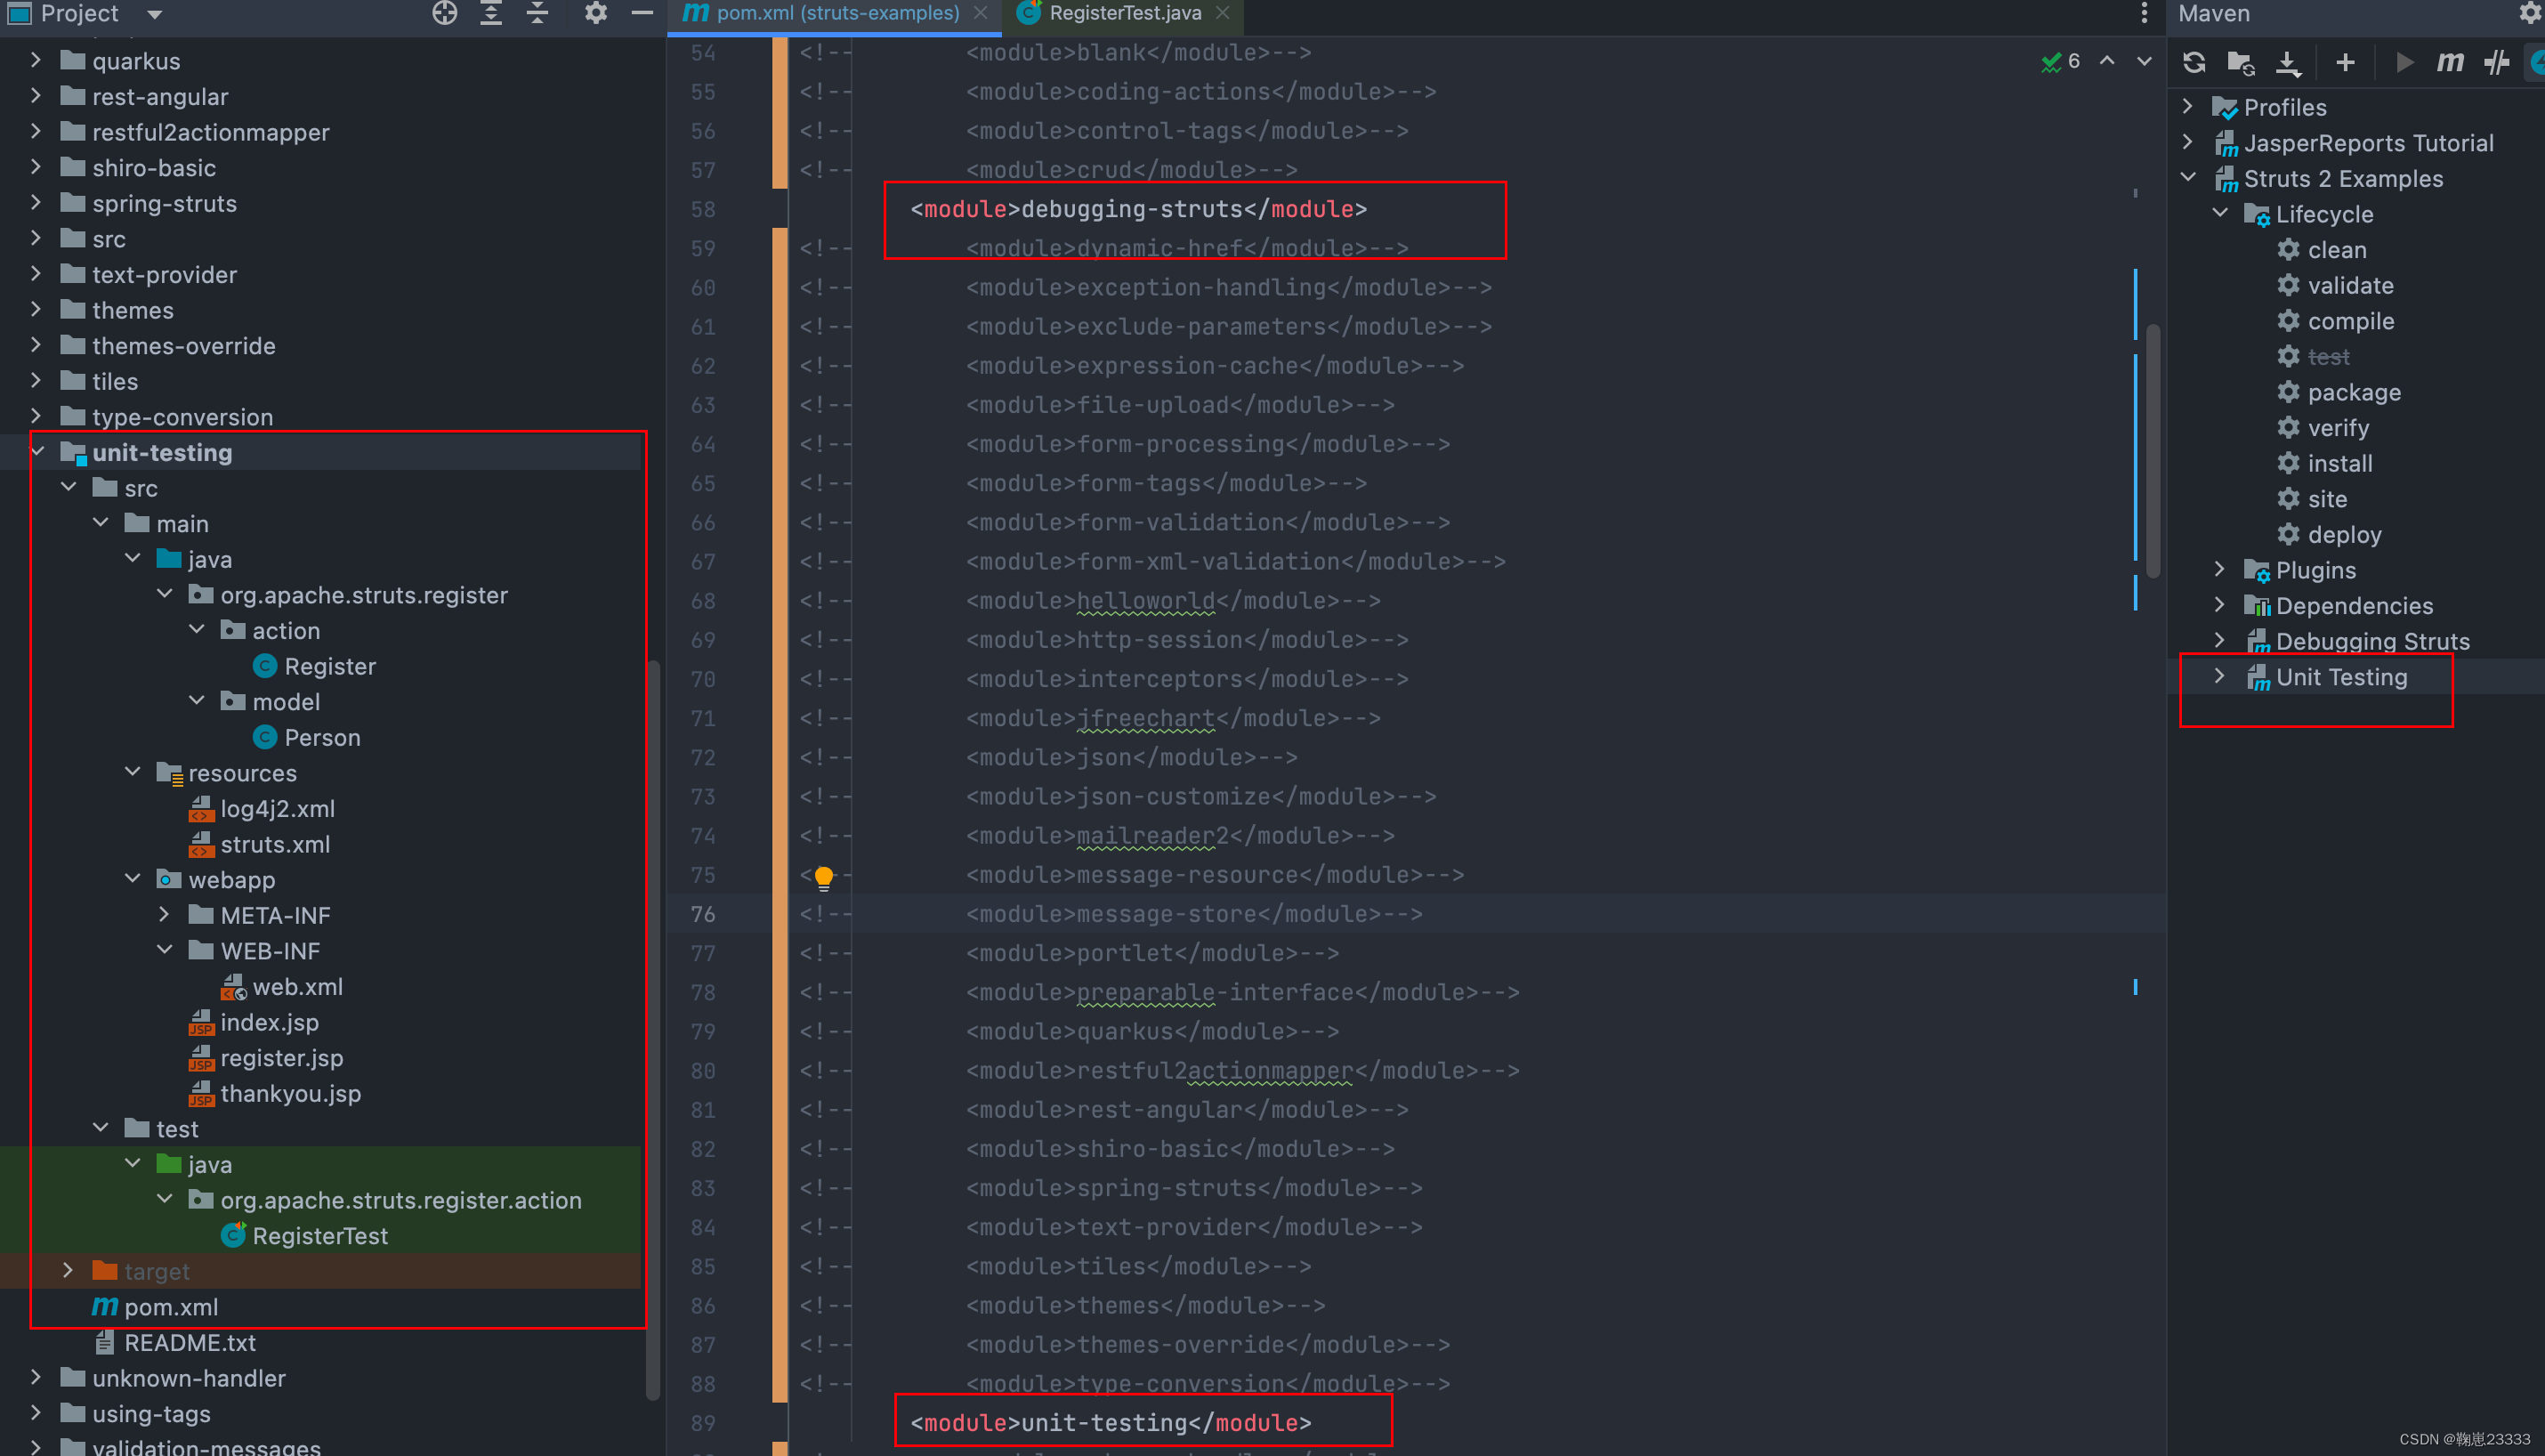Screen dimensions: 2545x1456
Task: Expand the target folder
Action: pos(69,1270)
